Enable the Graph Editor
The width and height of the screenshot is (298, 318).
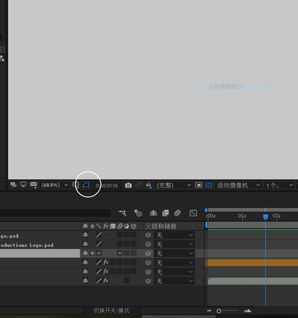click(193, 213)
